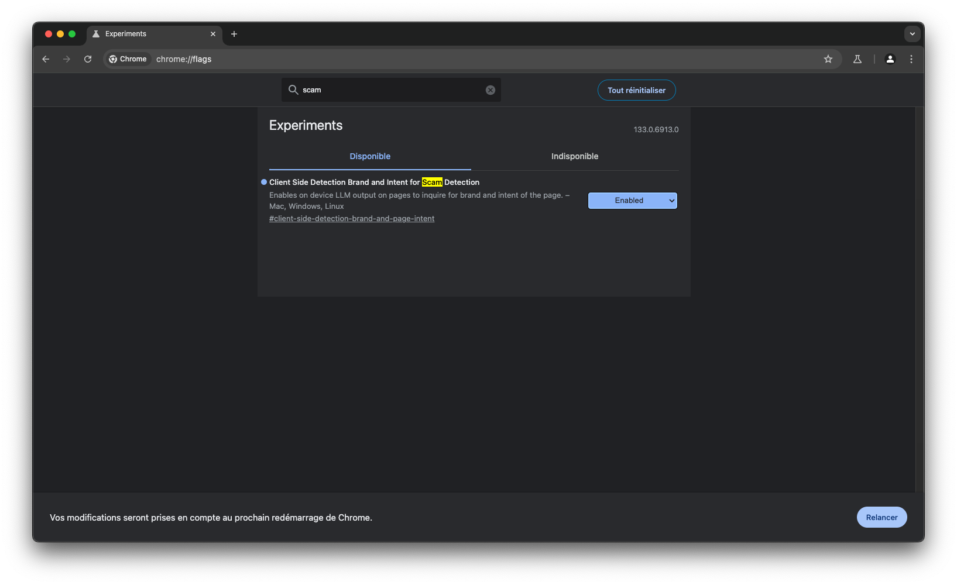
Task: Clear the scam search query
Action: tap(490, 90)
